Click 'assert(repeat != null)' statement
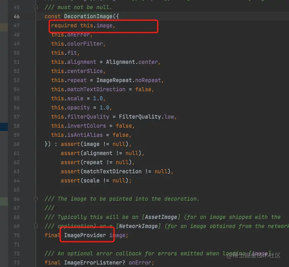The image size is (289, 267). click(96, 163)
